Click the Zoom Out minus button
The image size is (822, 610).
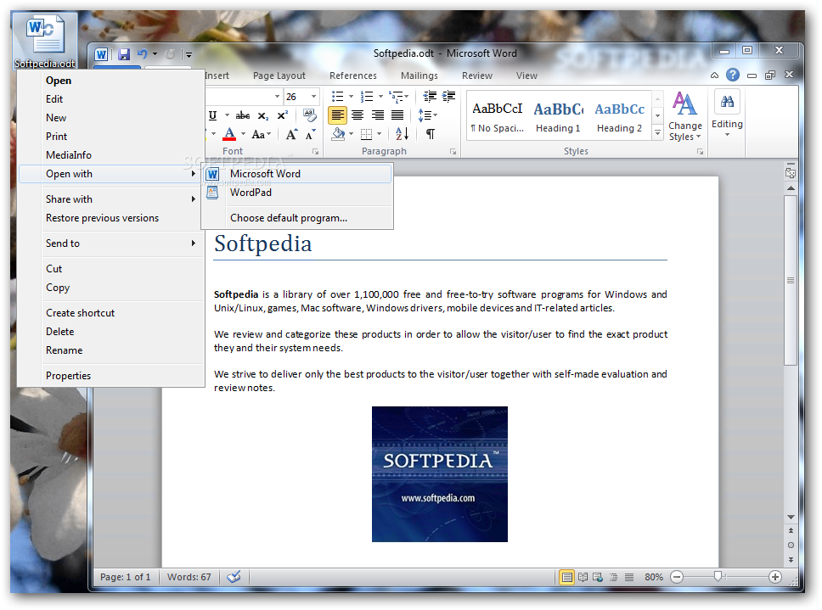pos(677,577)
